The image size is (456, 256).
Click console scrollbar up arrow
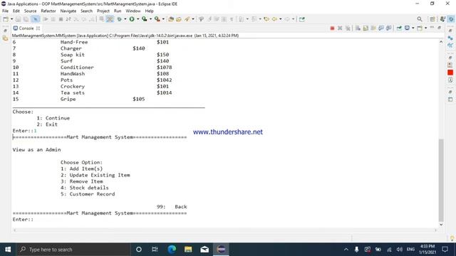(x=441, y=42)
